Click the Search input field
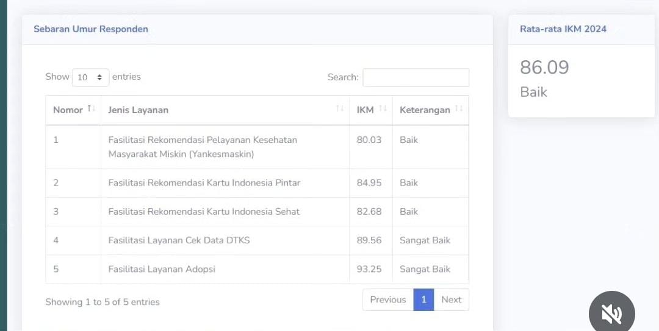The width and height of the screenshot is (659, 331). coord(416,77)
